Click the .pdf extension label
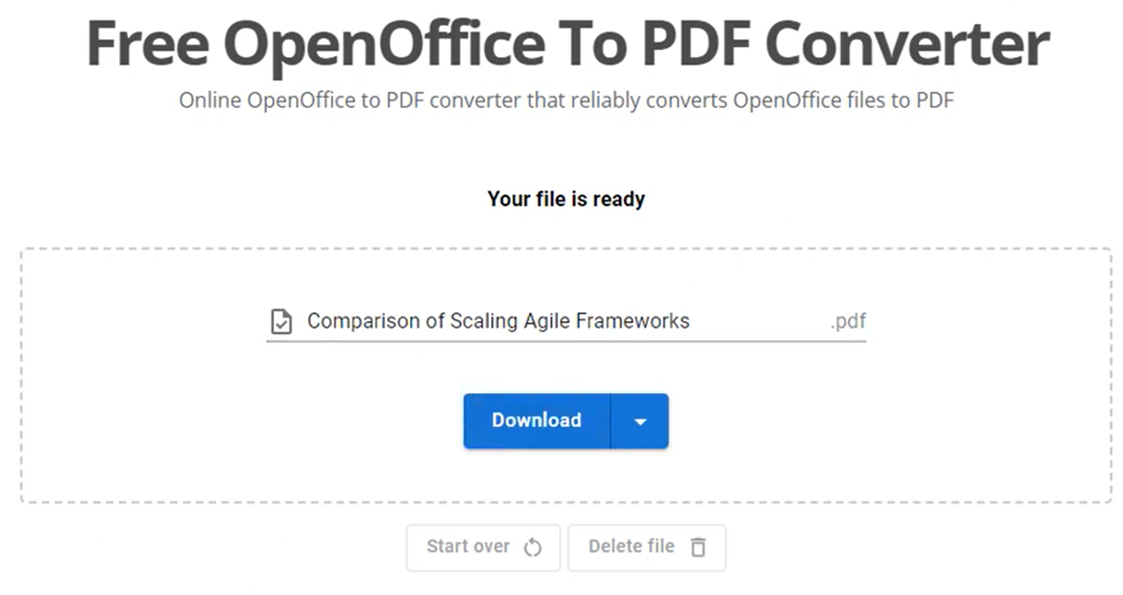Screen dimensions: 1123x595 click(x=847, y=321)
